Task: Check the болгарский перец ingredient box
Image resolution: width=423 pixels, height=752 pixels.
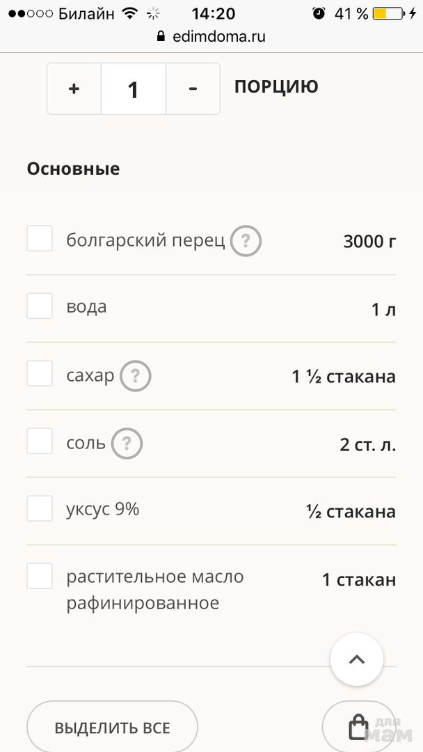Action: [40, 238]
